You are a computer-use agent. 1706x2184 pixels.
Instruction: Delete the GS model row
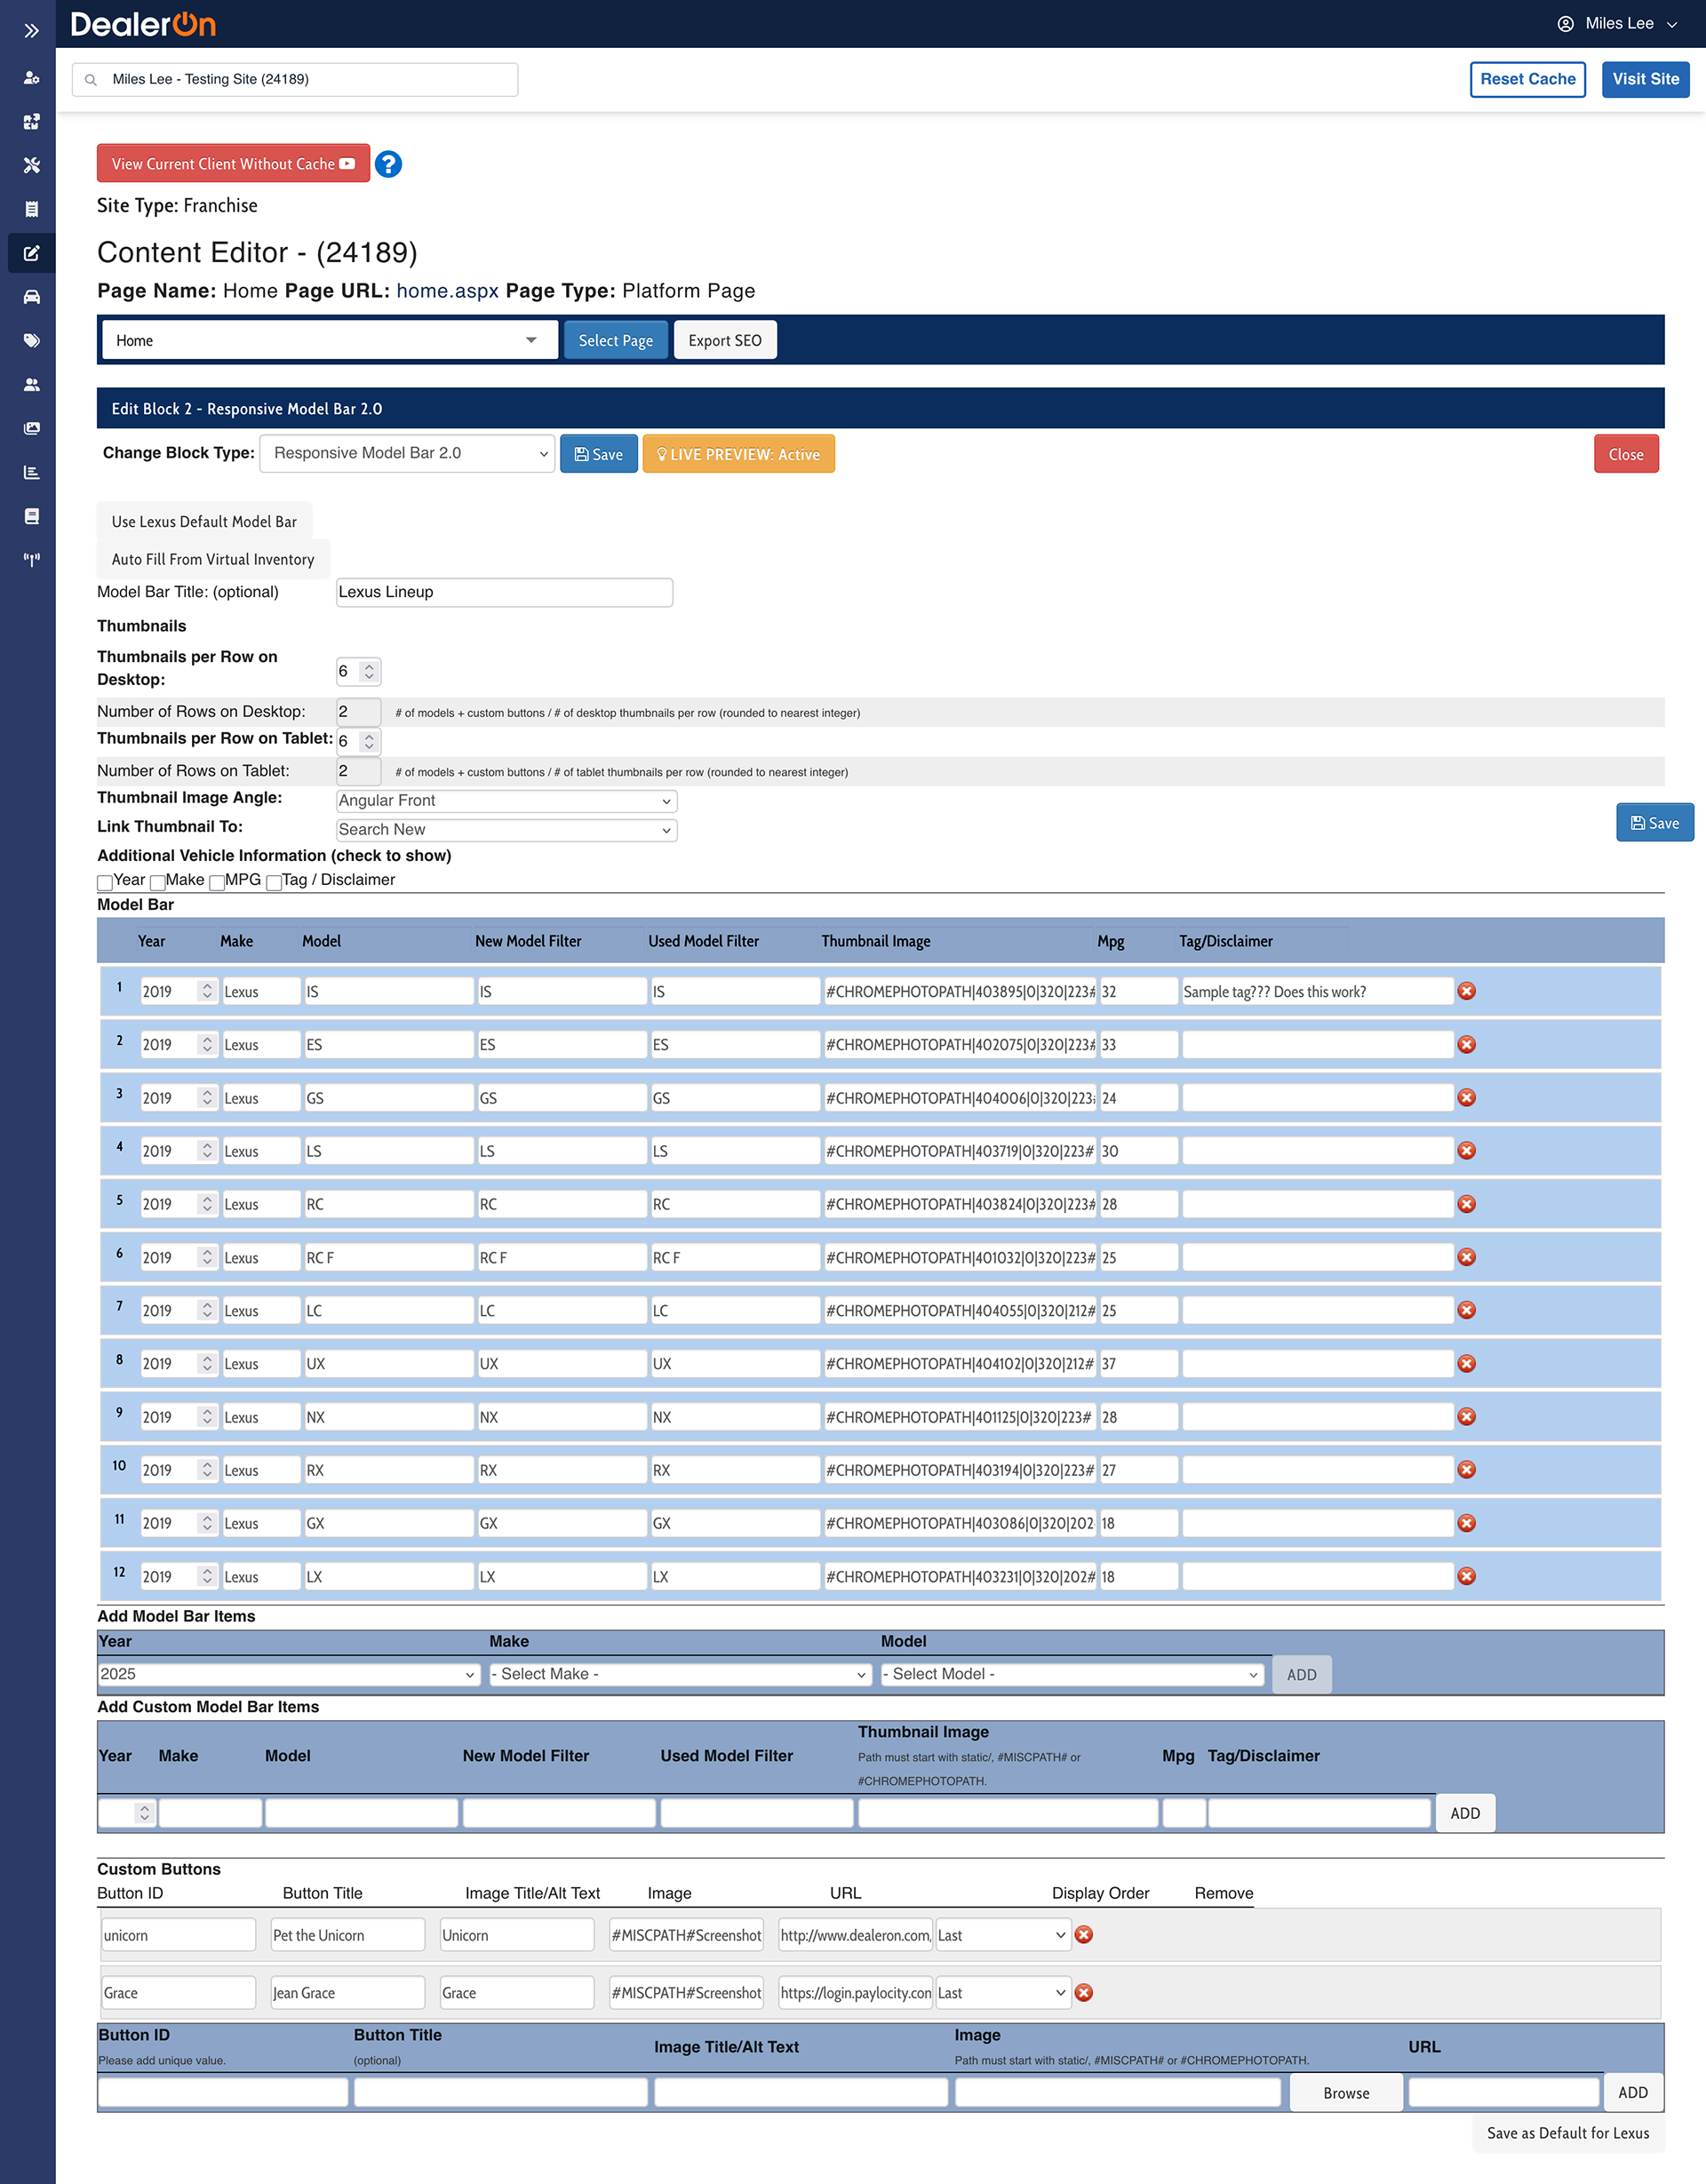tap(1466, 1097)
